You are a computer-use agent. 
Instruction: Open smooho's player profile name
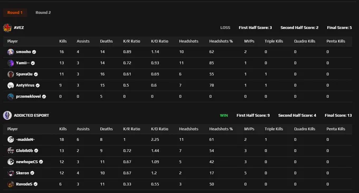pyautogui.click(x=23, y=52)
